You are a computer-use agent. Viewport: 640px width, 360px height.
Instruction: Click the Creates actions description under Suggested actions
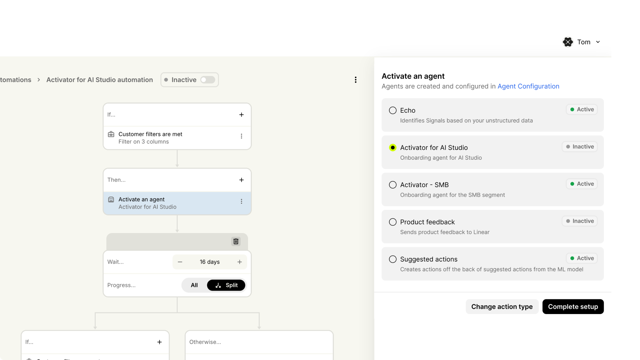(492, 269)
